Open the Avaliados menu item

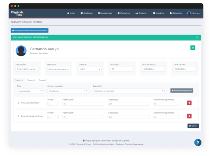87,13
